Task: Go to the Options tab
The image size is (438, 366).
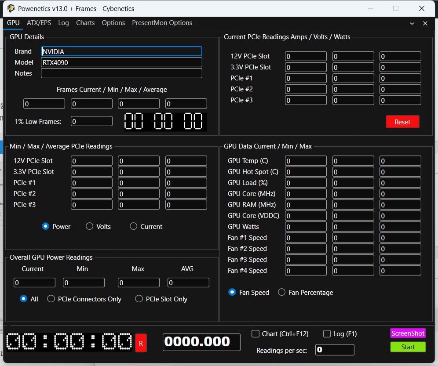Action: pyautogui.click(x=113, y=23)
